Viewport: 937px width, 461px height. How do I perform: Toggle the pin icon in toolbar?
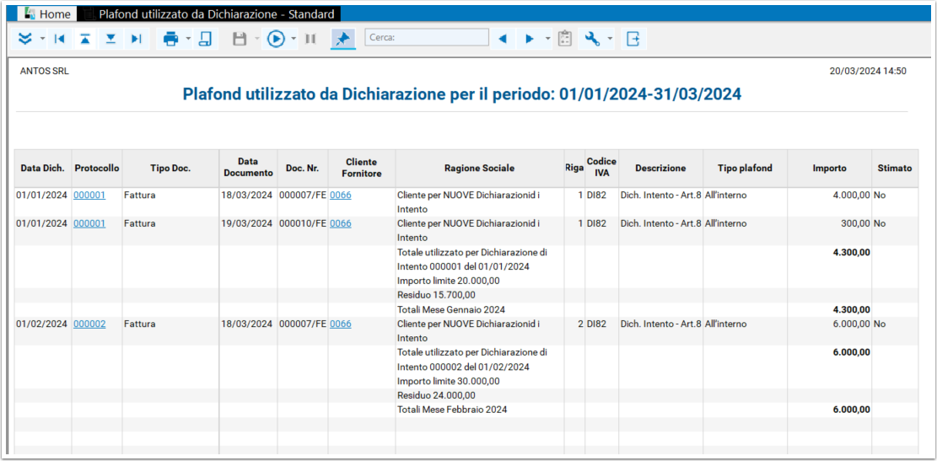click(x=343, y=39)
